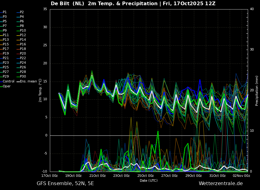260x190 pixels.
Task: Click the GFS Ensemble, 52N, 5E caption
Action: click(65, 184)
